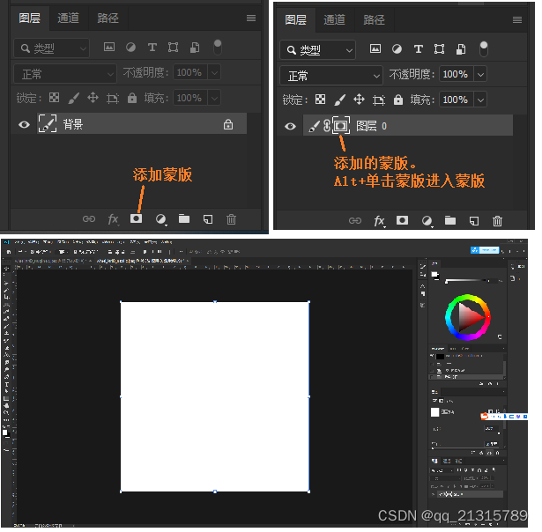Click the link layers icon in 图层 0 panel
The image size is (542, 532).
click(355, 220)
